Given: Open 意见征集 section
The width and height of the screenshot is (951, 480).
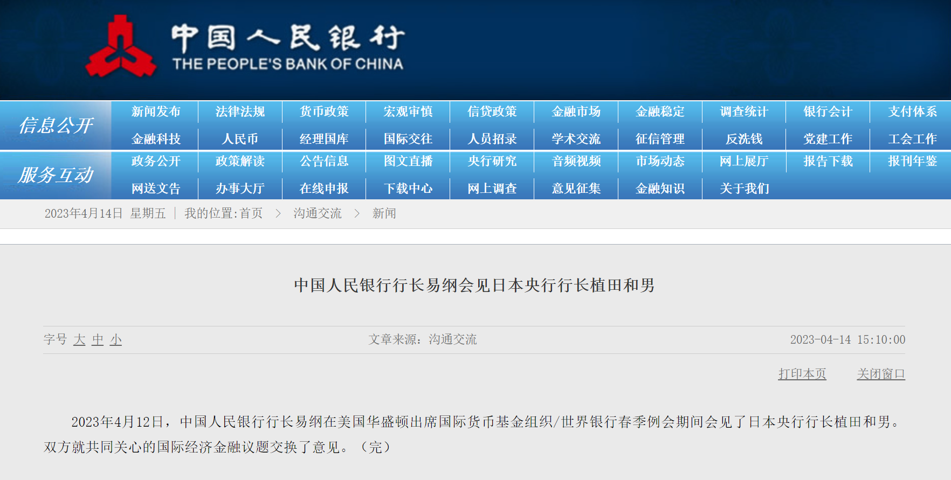Looking at the screenshot, I should click(x=576, y=189).
